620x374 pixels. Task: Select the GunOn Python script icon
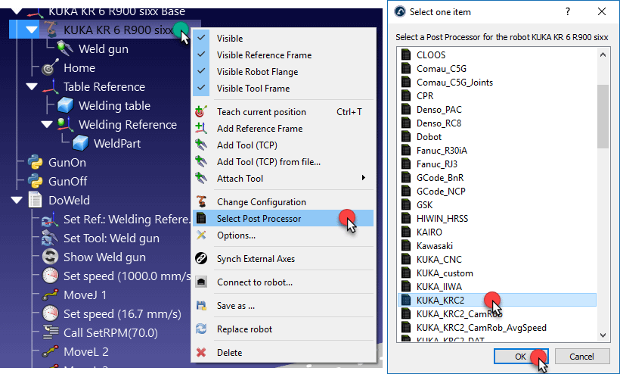pyautogui.click(x=36, y=162)
